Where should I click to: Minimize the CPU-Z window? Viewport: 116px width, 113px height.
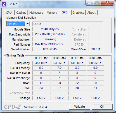(x=89, y=3)
